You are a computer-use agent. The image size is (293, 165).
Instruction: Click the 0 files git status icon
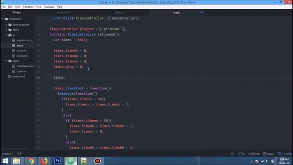[x=268, y=154]
